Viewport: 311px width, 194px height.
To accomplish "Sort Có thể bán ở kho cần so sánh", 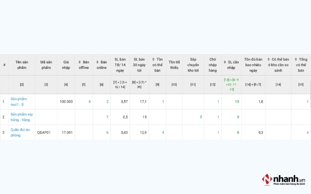I will point(269,59).
